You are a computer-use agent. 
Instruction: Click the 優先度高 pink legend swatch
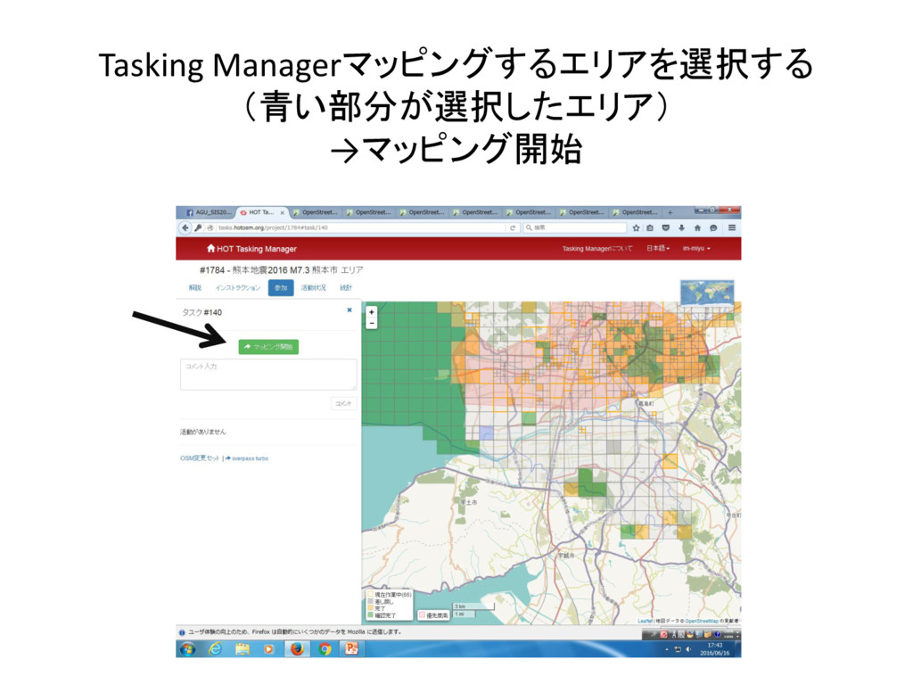point(422,615)
